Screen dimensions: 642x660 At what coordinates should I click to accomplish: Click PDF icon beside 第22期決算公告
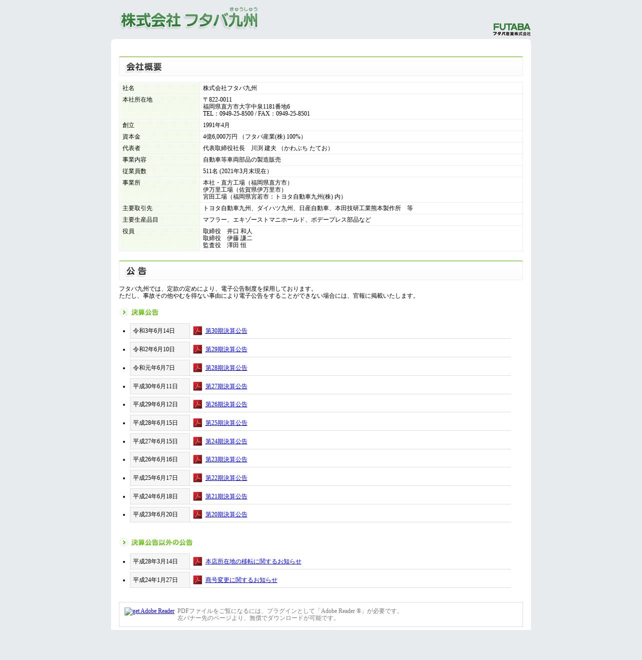coord(197,478)
